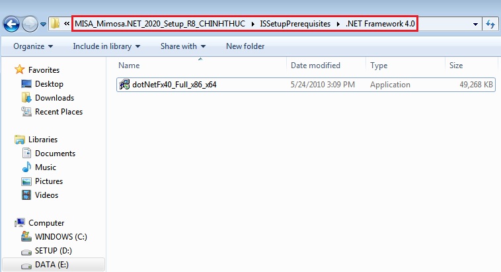Open the SETUP (D:) drive
501x272 pixels.
click(x=54, y=251)
